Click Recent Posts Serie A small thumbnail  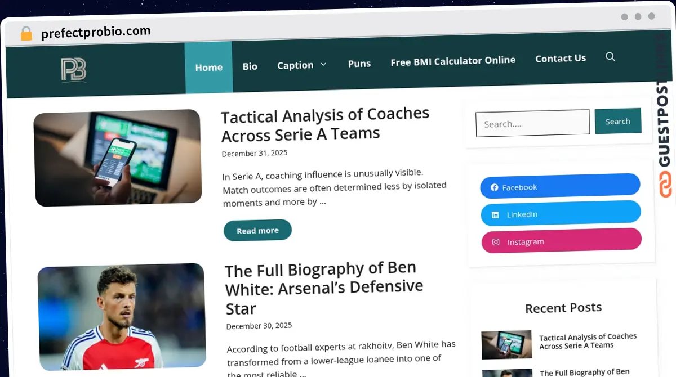pos(506,344)
